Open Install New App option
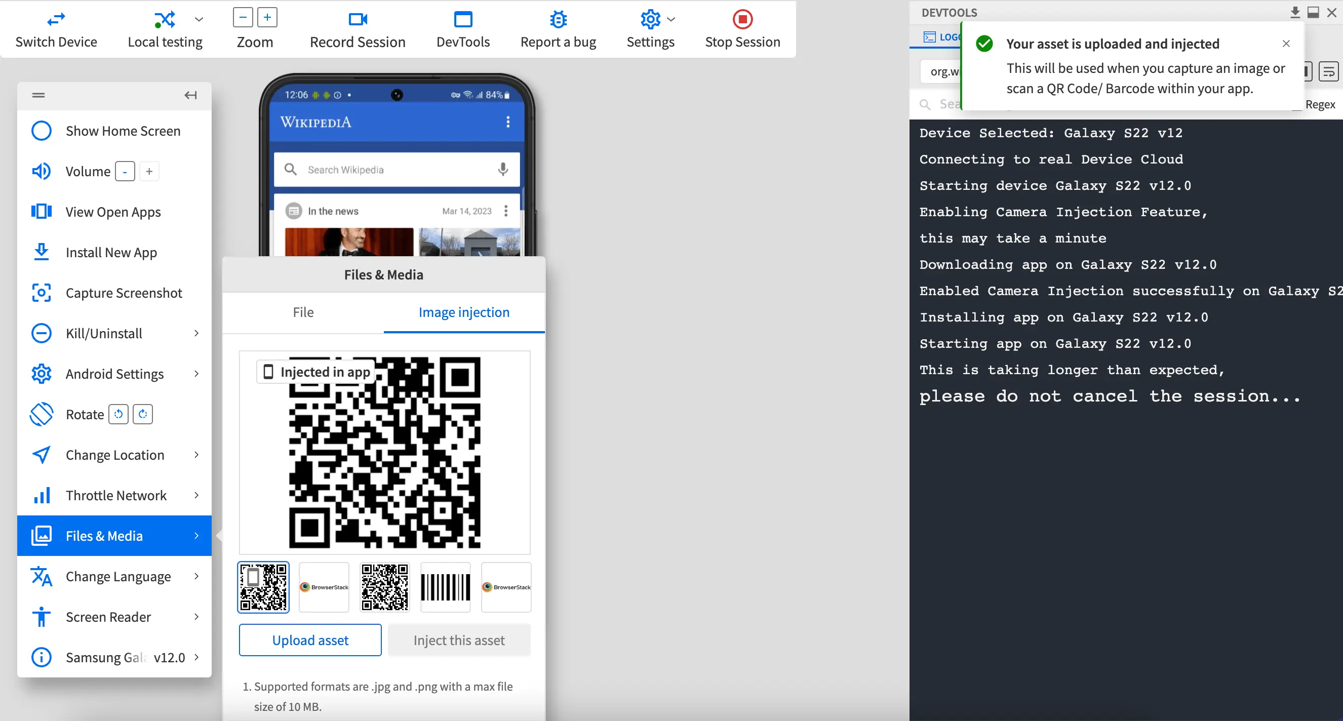This screenshot has height=721, width=1343. click(111, 252)
